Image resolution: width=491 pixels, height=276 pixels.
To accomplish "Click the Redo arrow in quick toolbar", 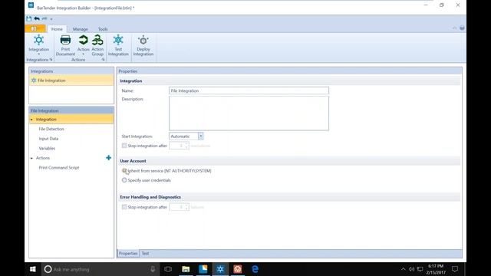I will pos(44,18).
